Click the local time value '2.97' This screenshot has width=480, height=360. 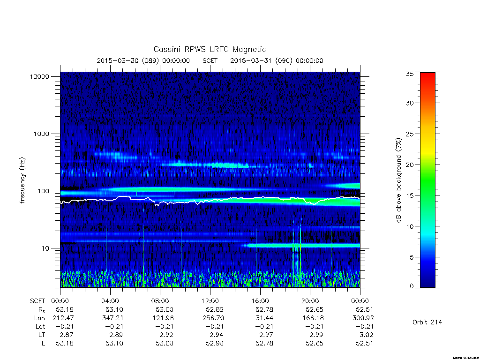pos(266,335)
